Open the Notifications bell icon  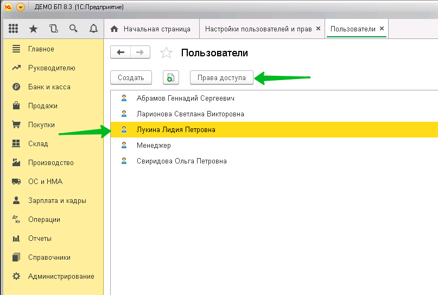click(x=93, y=29)
